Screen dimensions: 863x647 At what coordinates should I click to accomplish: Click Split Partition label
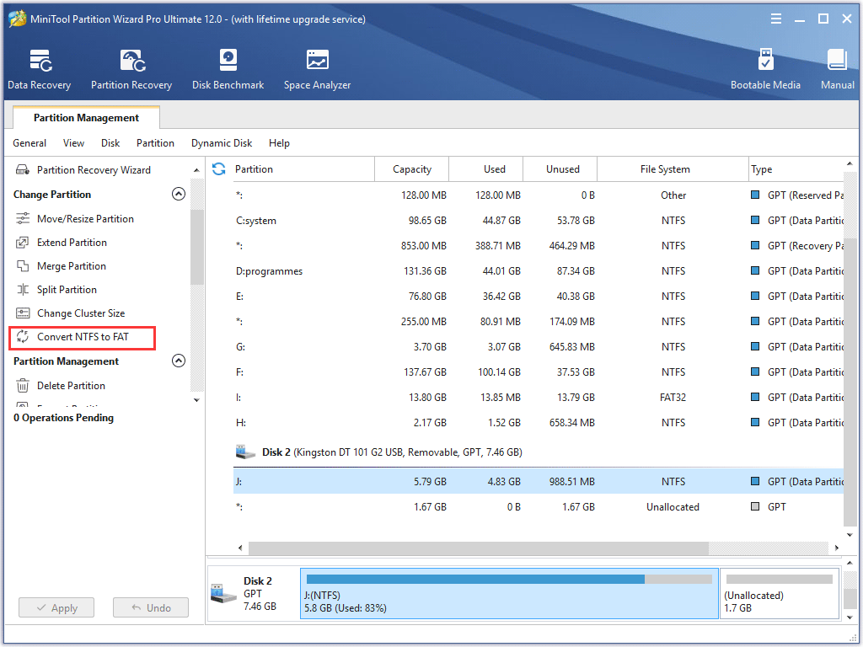(x=67, y=290)
